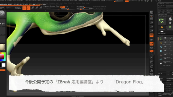Open the current brush thumbnail picker
This screenshot has width=173, height=97.
[2, 14]
